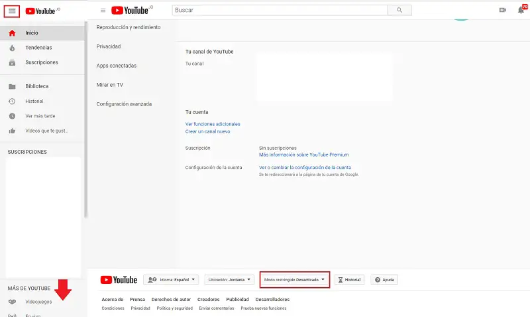Screen dimensions: 530x317
Task: Click Más información sobre YouTube Premium link
Action: point(304,155)
